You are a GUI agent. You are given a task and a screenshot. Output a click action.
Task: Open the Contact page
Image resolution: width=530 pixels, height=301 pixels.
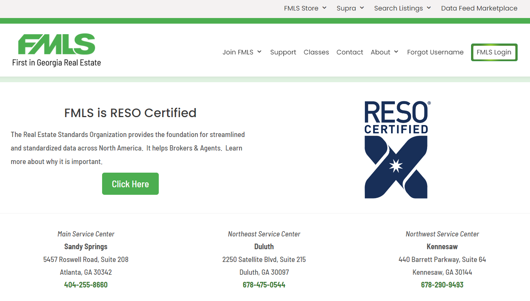pos(350,52)
